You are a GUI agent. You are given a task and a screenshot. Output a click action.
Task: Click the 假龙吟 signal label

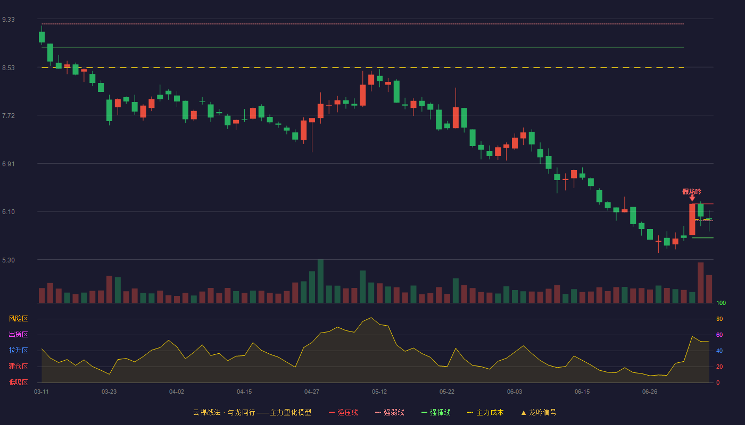tap(692, 191)
